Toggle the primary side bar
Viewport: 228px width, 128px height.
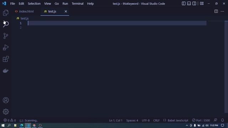[x=183, y=4]
